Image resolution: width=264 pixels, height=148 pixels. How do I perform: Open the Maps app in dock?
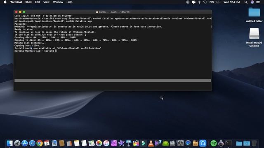(92, 143)
